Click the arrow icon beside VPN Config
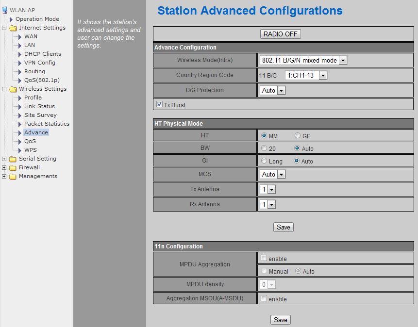 click(20, 63)
